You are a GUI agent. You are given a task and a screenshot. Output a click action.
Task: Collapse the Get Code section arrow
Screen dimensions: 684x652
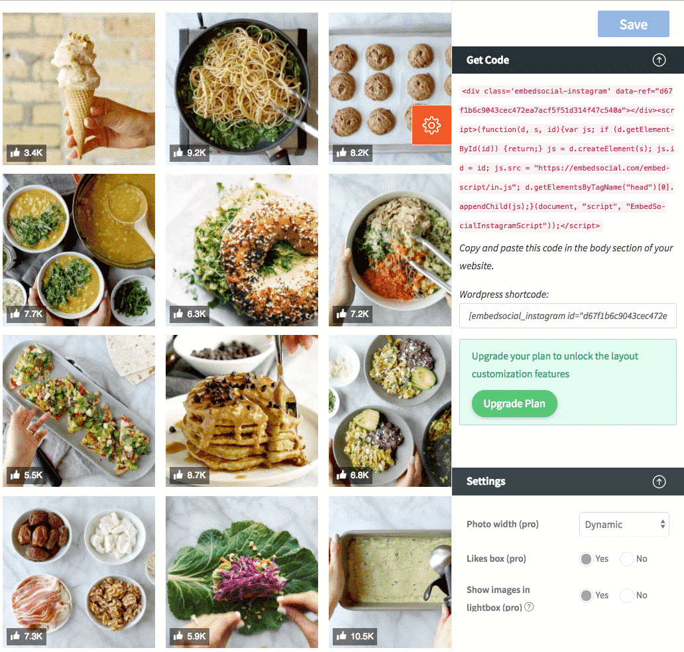point(659,60)
